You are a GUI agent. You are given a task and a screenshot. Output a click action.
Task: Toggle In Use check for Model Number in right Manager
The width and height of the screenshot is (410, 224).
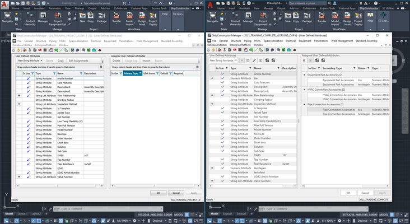pos(222,129)
